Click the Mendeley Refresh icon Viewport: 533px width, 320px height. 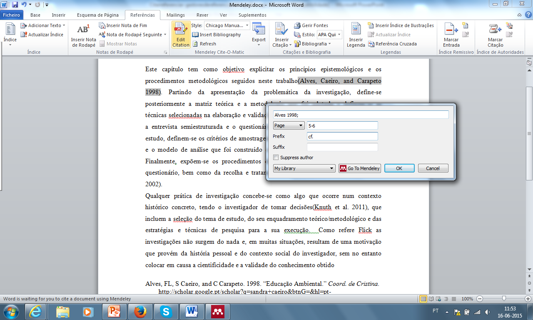[x=195, y=44]
